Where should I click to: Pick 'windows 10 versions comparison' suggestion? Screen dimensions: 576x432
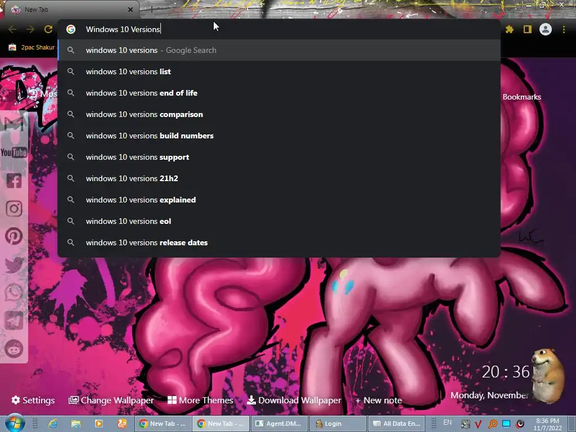pyautogui.click(x=279, y=114)
